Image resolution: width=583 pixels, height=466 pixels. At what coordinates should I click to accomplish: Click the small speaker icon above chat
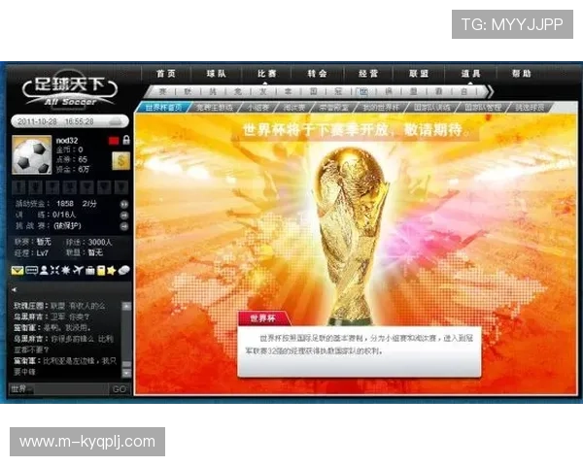point(14,289)
